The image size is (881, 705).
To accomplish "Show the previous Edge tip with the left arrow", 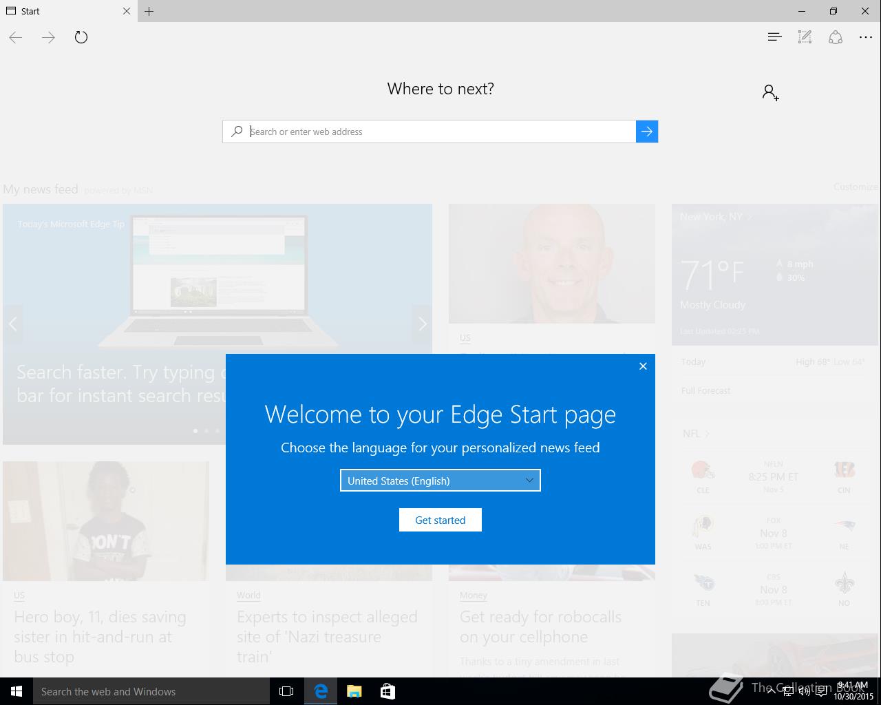I will pyautogui.click(x=13, y=324).
